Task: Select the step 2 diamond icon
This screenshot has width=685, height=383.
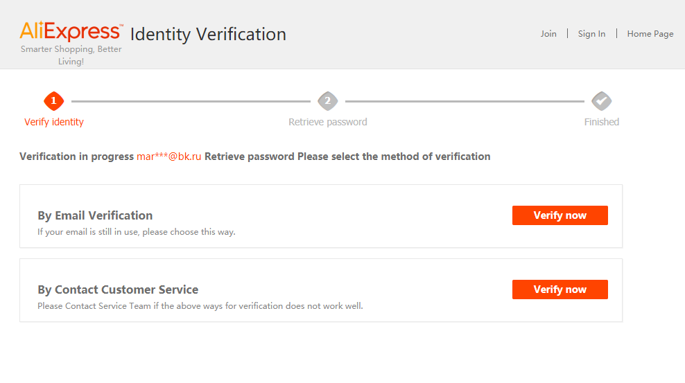Action: click(x=328, y=101)
